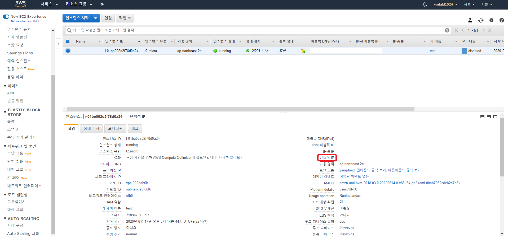This screenshot has height=238, width=508.
Task: Open the 인스턴스 시작 split-button arrow
Action: point(96,18)
